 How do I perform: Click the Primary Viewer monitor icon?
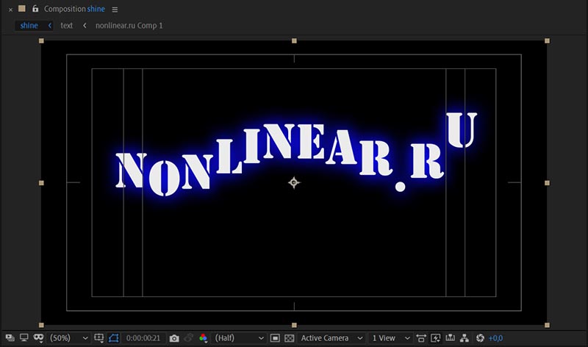24,338
